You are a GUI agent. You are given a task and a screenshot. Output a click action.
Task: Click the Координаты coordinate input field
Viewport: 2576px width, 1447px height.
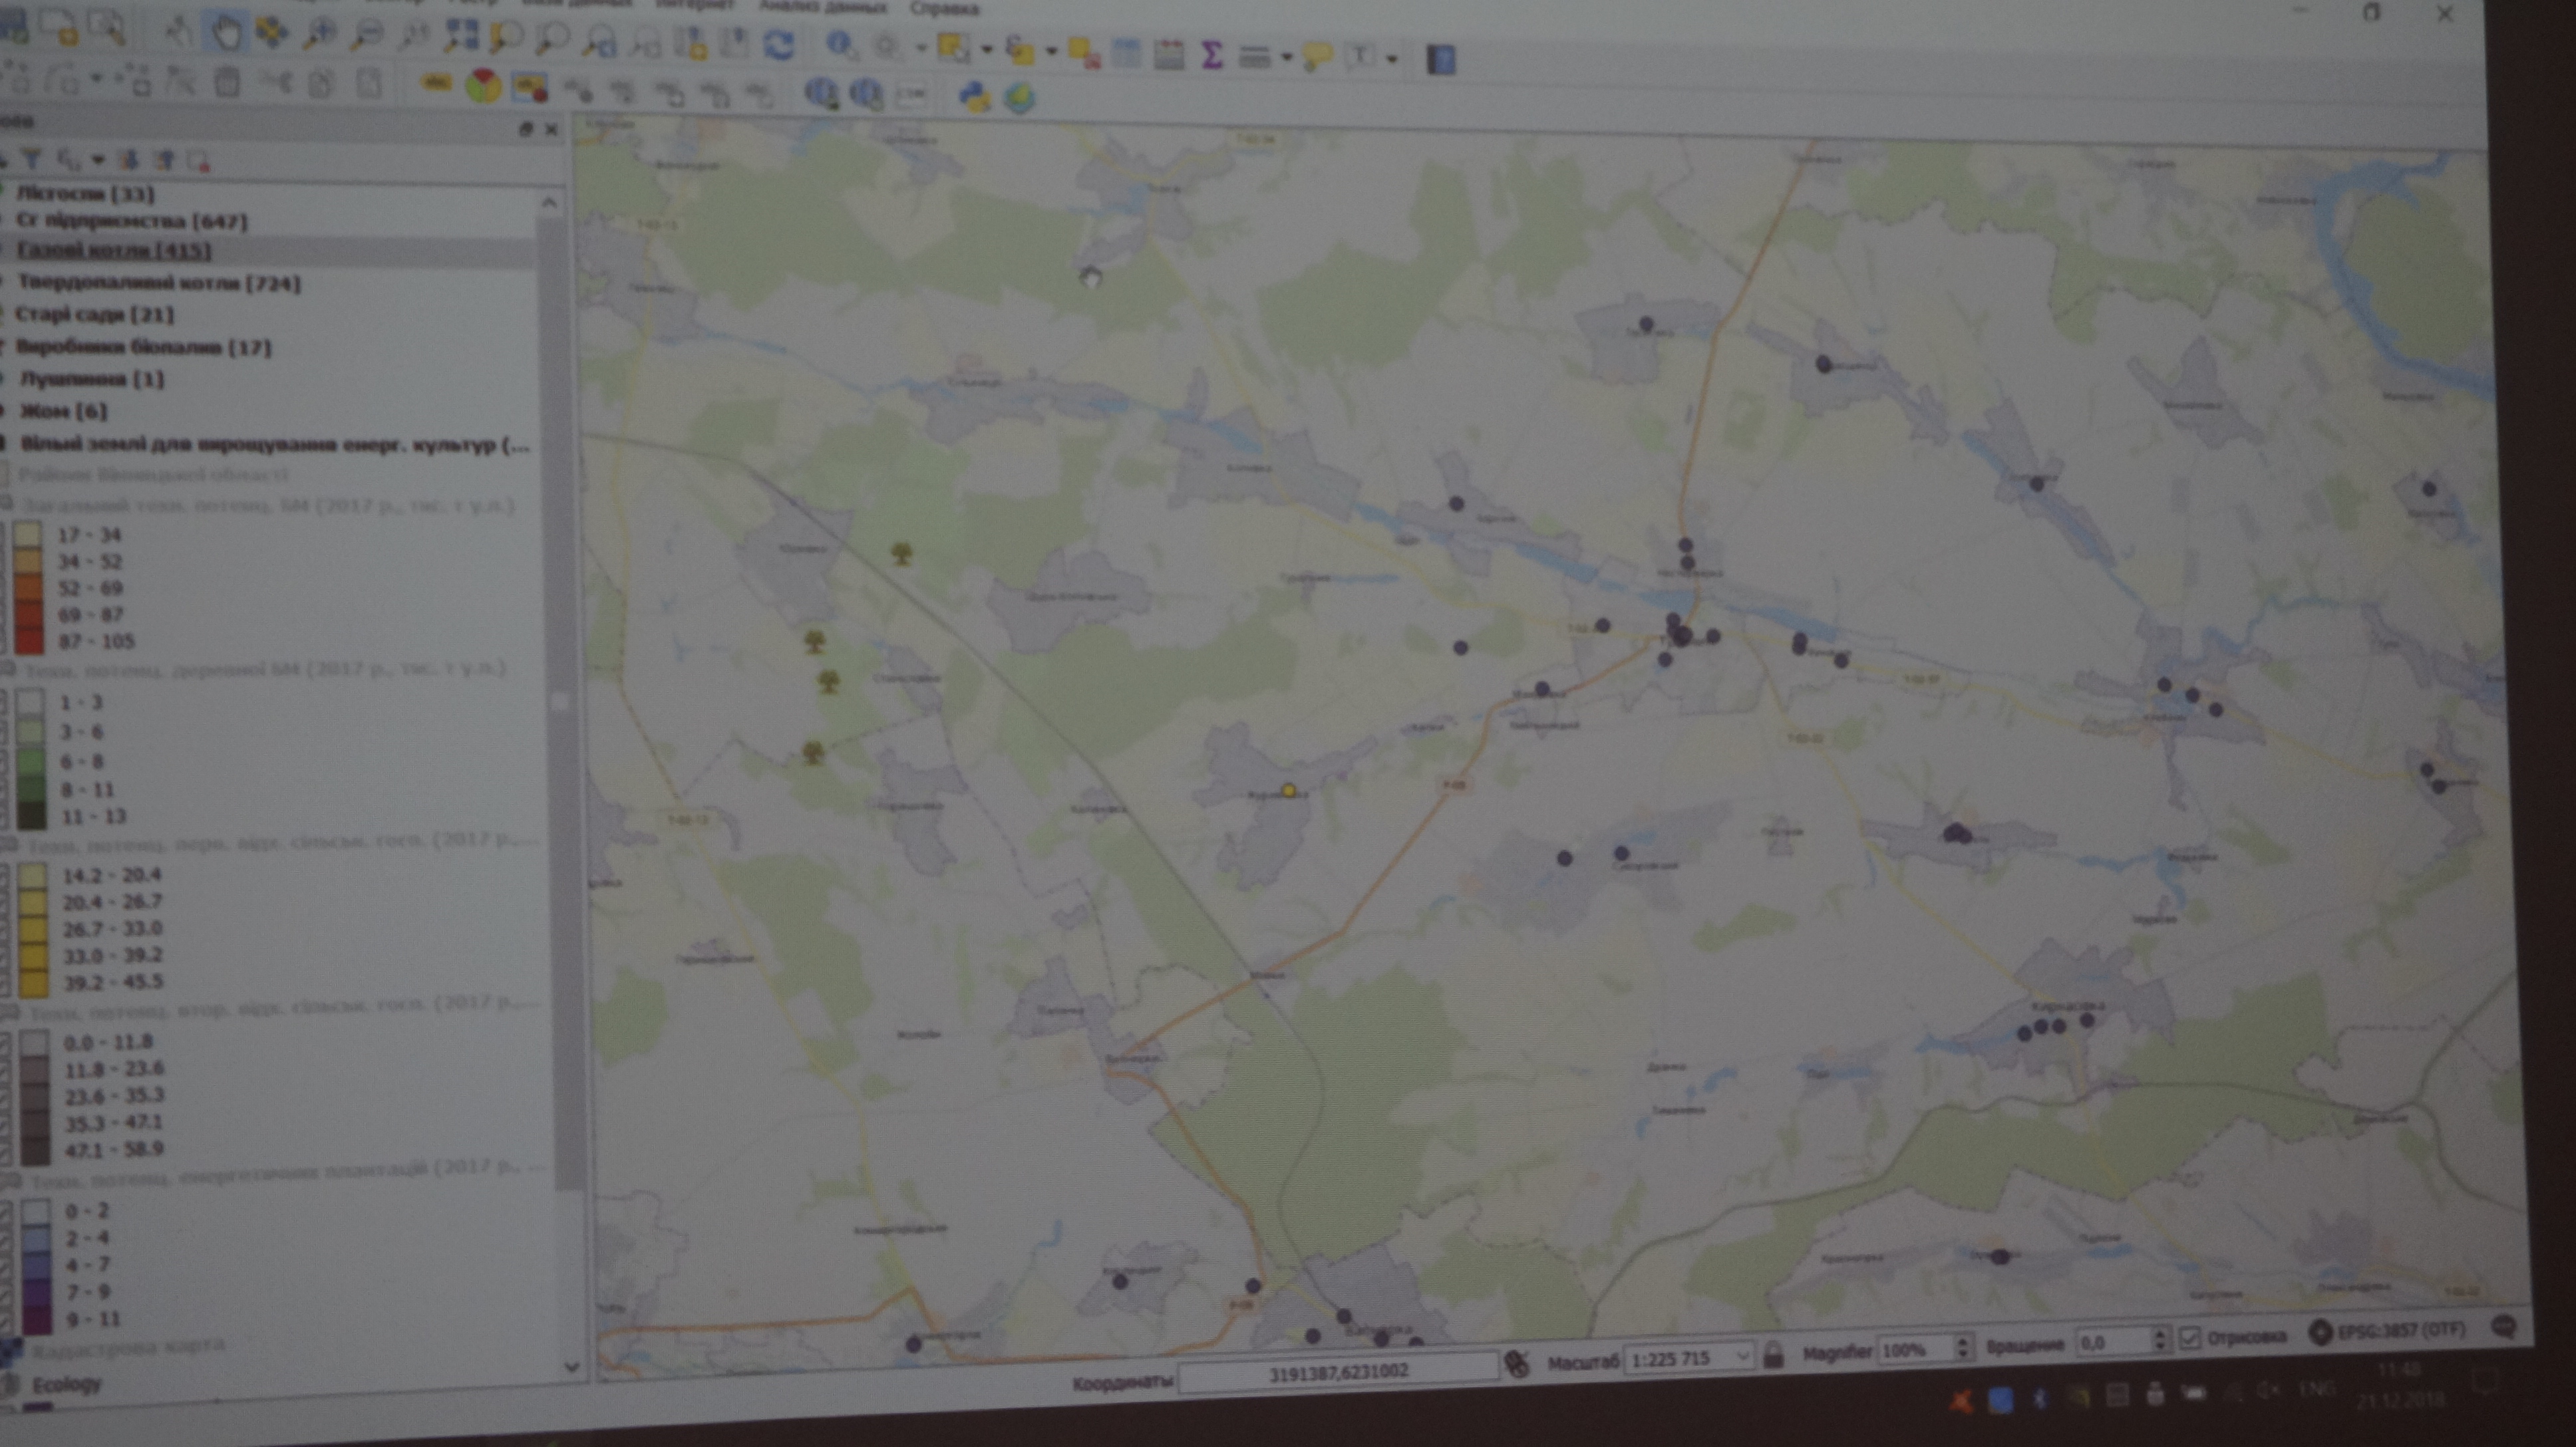pos(1338,1373)
